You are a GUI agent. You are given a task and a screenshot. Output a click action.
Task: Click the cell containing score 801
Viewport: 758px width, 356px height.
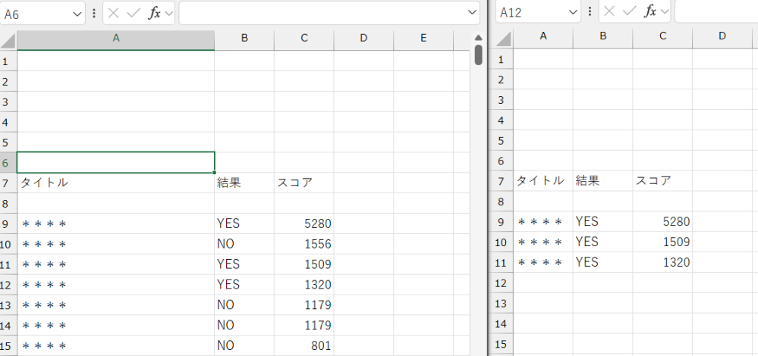[304, 346]
